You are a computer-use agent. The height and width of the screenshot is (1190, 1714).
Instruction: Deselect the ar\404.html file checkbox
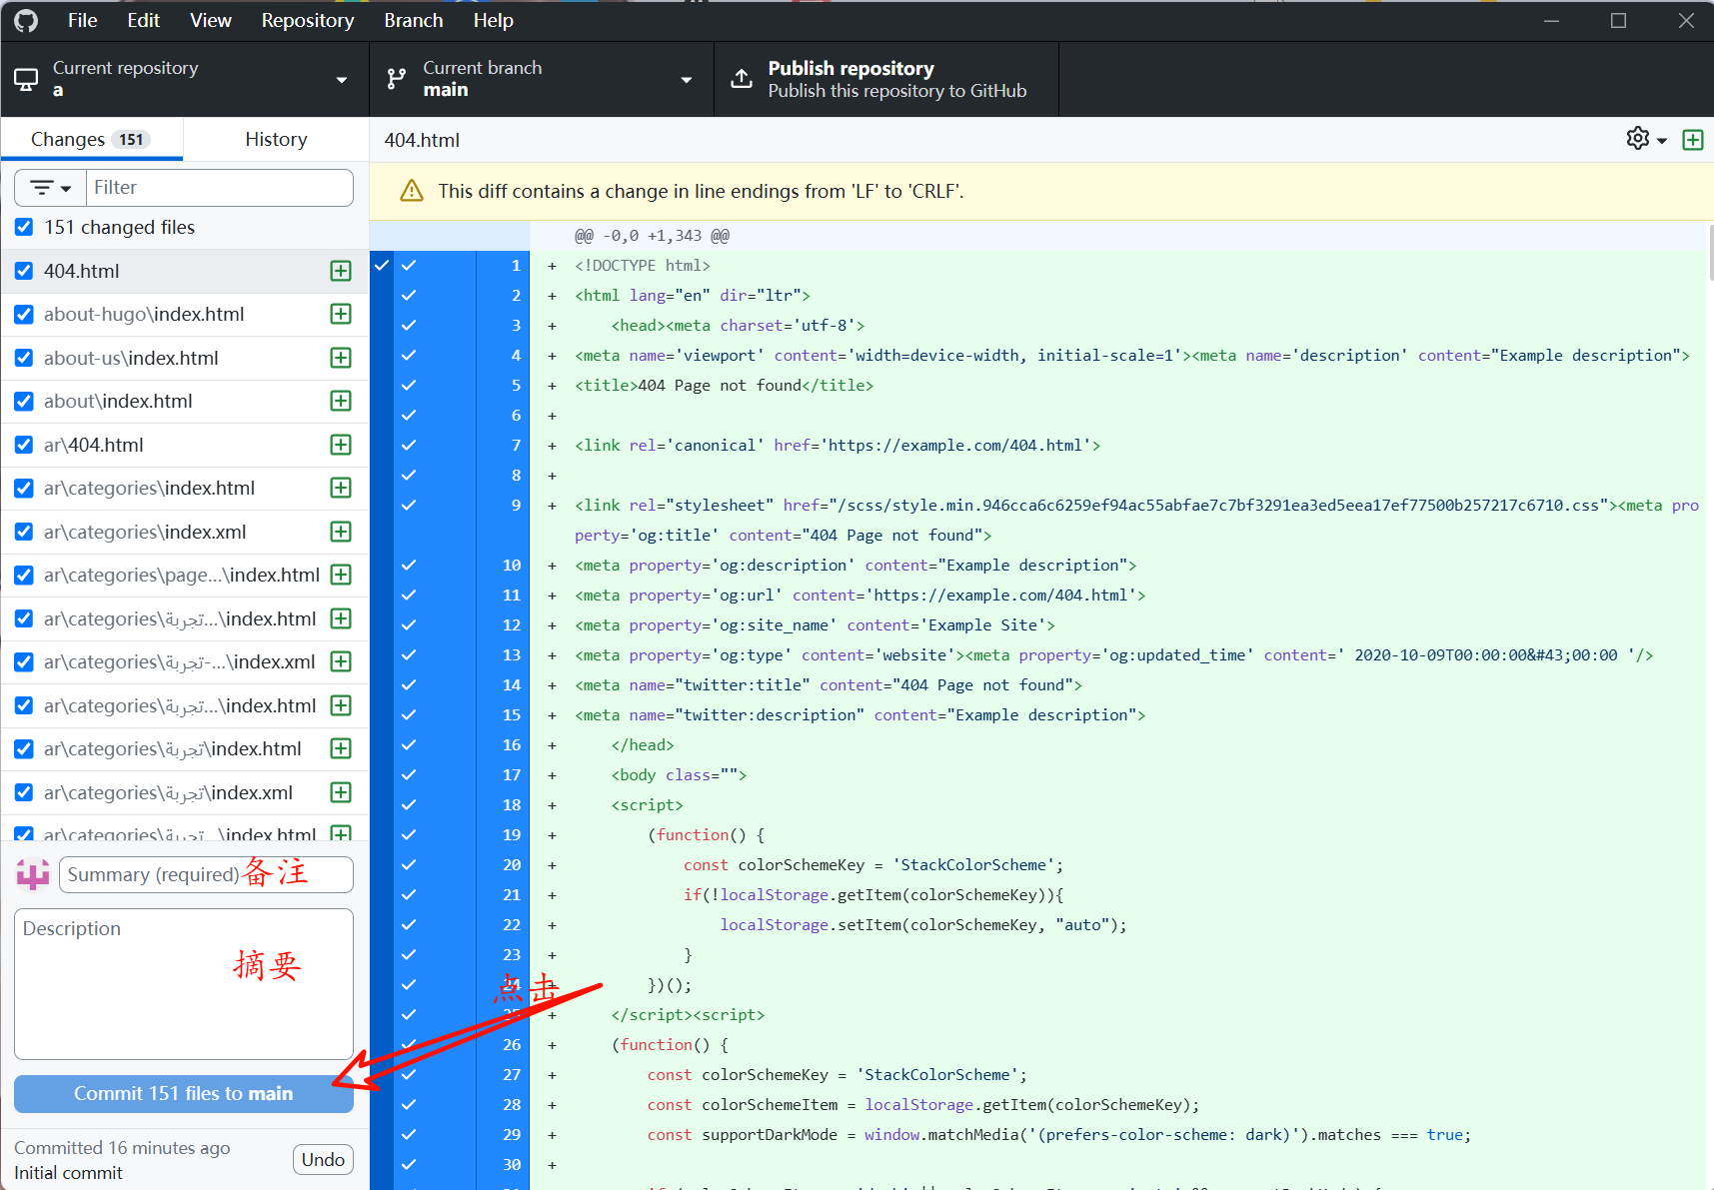25,445
